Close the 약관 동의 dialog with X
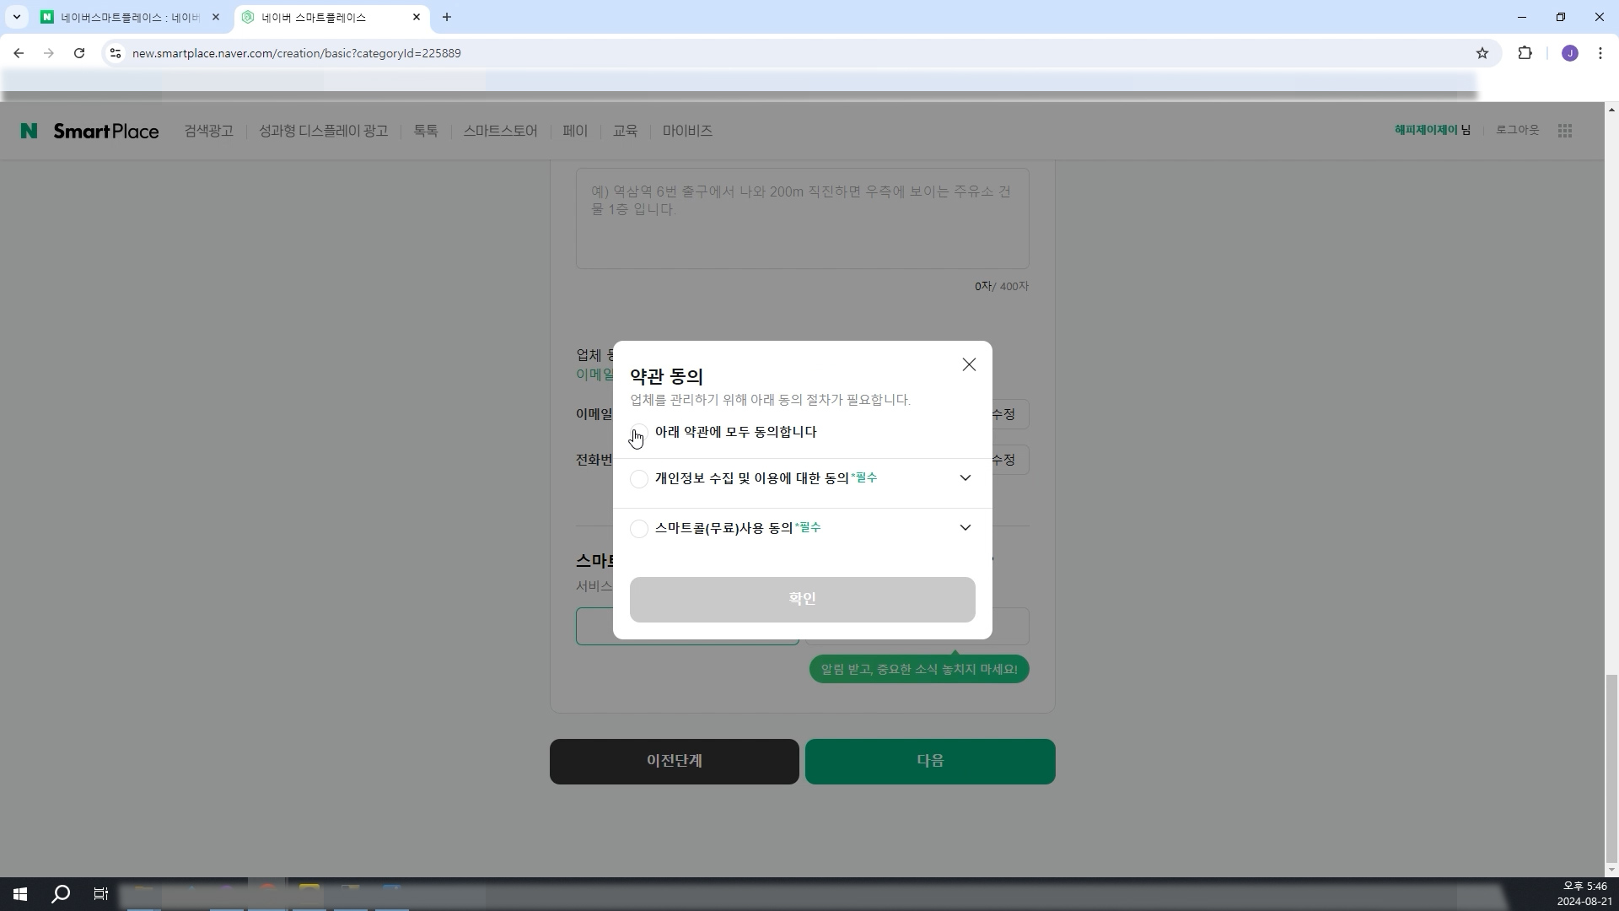The width and height of the screenshot is (1619, 911). pyautogui.click(x=969, y=364)
